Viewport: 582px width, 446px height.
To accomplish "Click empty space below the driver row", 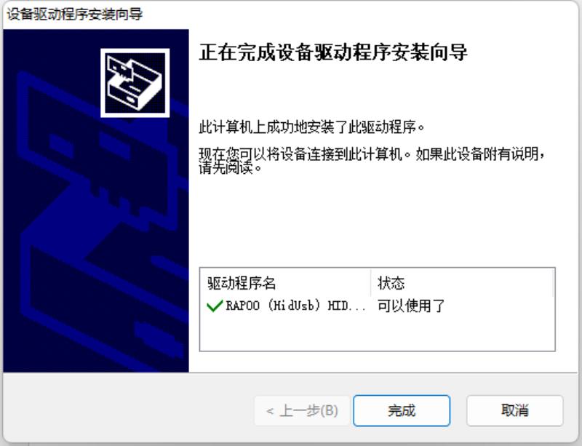I will click(x=377, y=332).
